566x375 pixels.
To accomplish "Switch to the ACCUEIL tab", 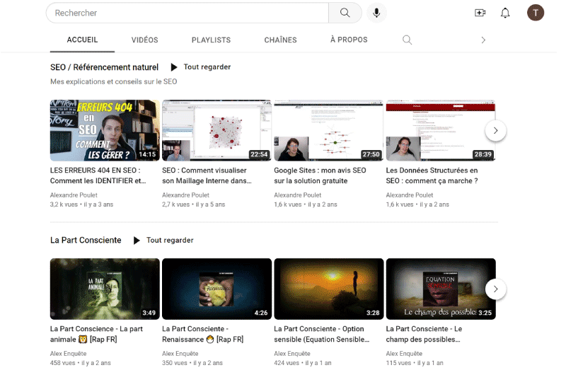I will click(x=82, y=40).
